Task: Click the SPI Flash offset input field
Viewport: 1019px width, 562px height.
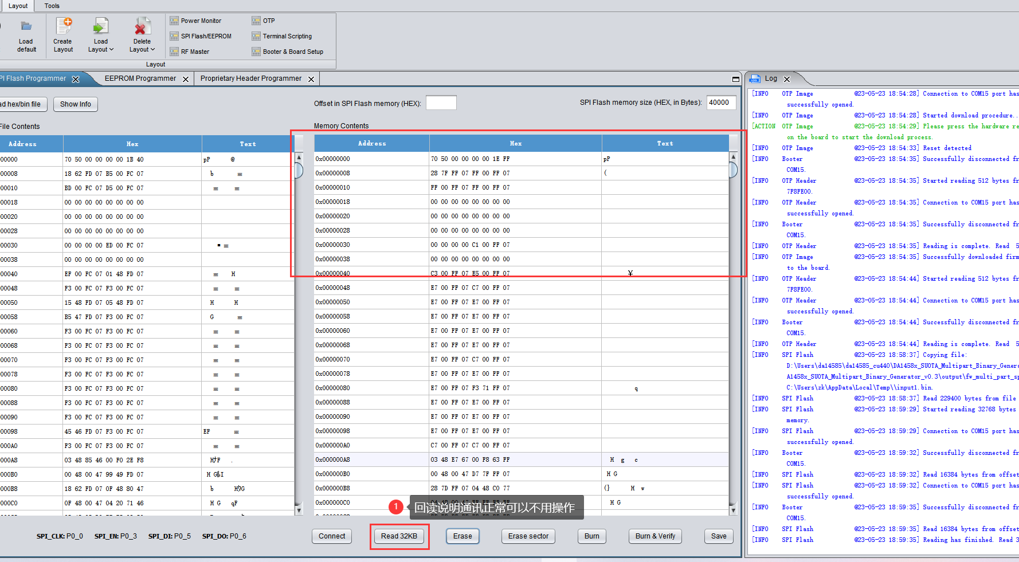Action: point(441,103)
